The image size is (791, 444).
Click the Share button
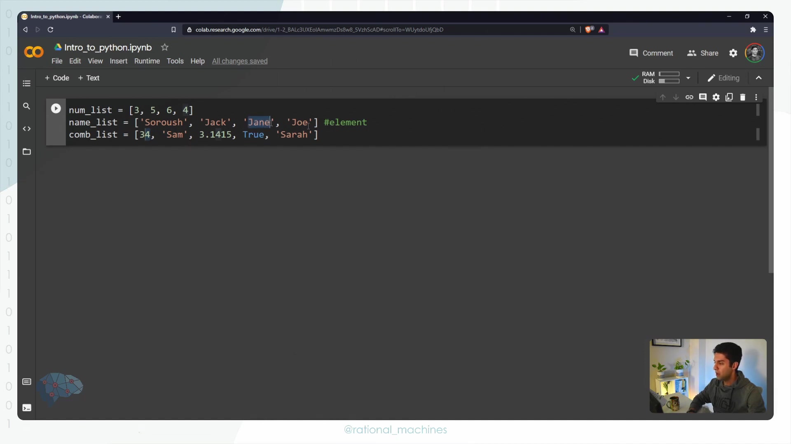tap(703, 53)
